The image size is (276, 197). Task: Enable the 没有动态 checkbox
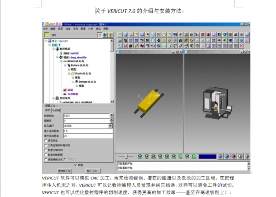[46, 141]
